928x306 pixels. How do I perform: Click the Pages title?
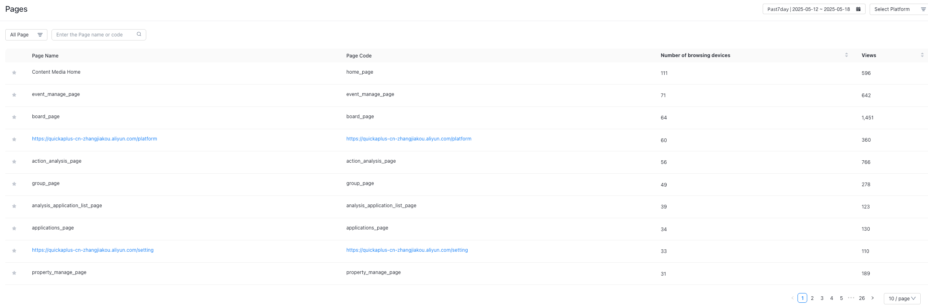coord(17,9)
